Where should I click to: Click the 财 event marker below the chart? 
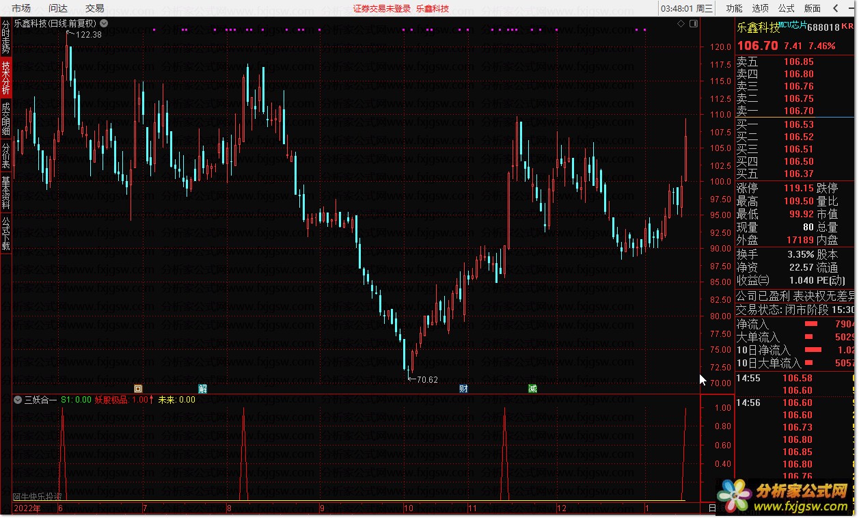click(x=463, y=389)
